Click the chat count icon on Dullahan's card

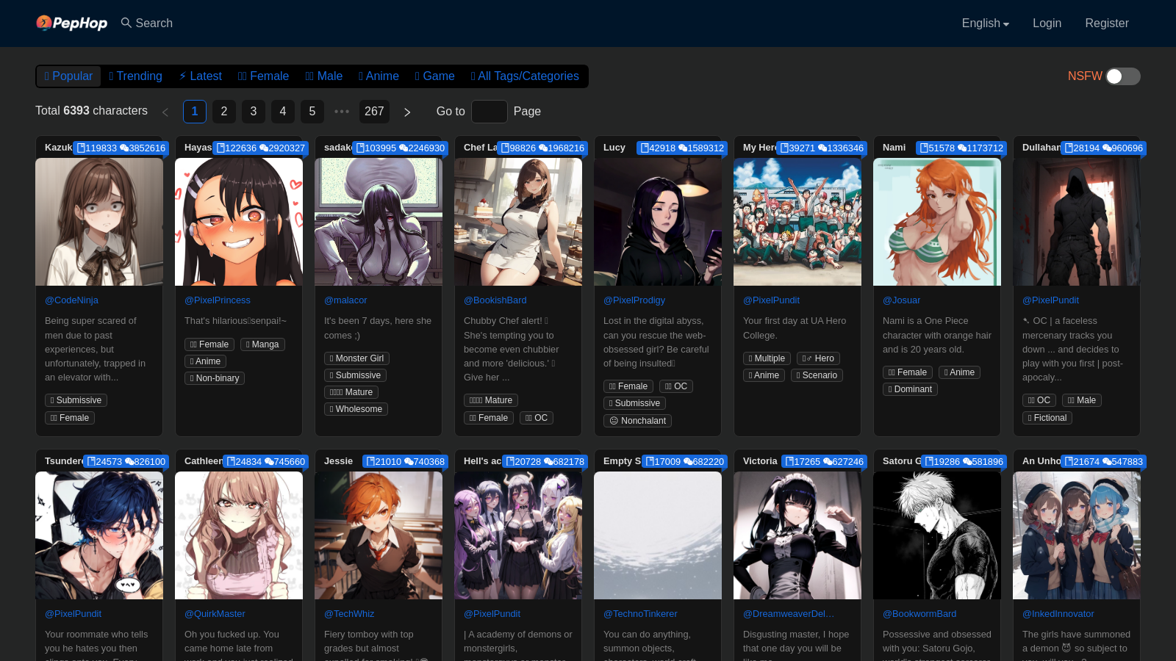coord(1108,148)
